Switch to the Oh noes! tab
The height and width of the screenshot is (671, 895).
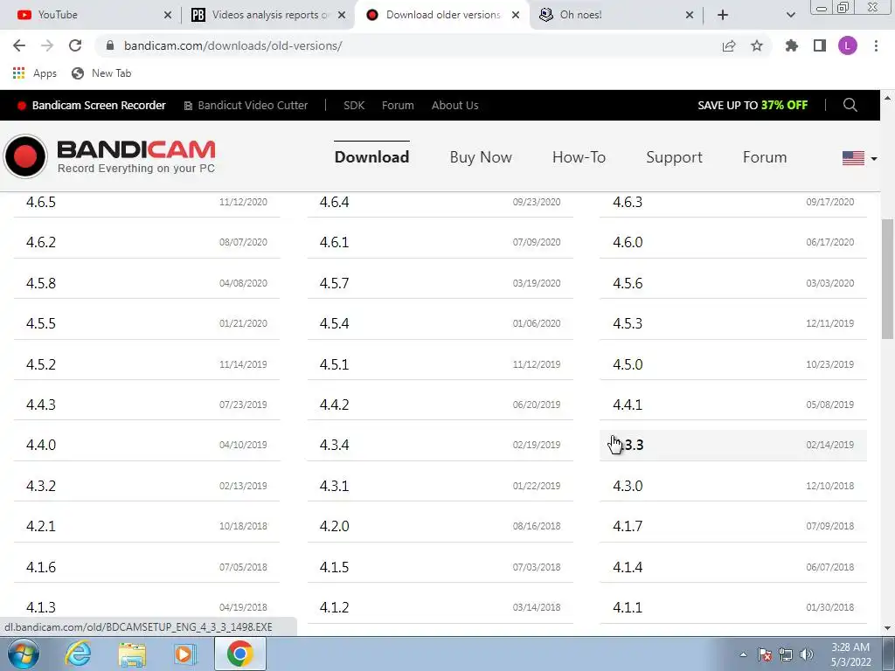618,15
